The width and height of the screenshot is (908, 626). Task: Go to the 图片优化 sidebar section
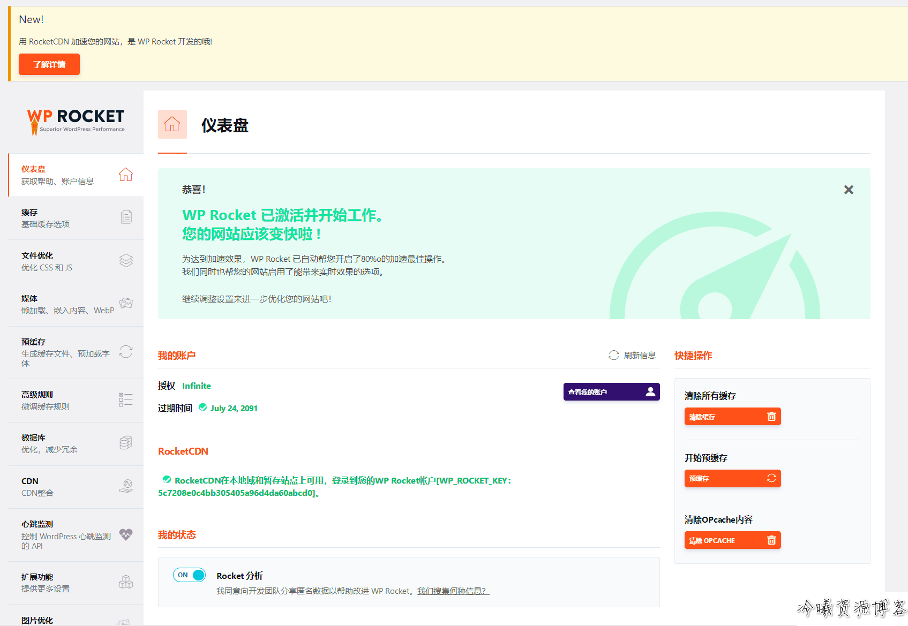pyautogui.click(x=76, y=616)
